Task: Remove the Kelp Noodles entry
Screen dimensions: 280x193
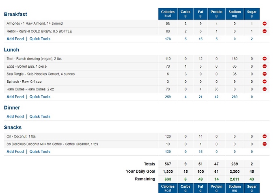Action: pyautogui.click(x=265, y=74)
